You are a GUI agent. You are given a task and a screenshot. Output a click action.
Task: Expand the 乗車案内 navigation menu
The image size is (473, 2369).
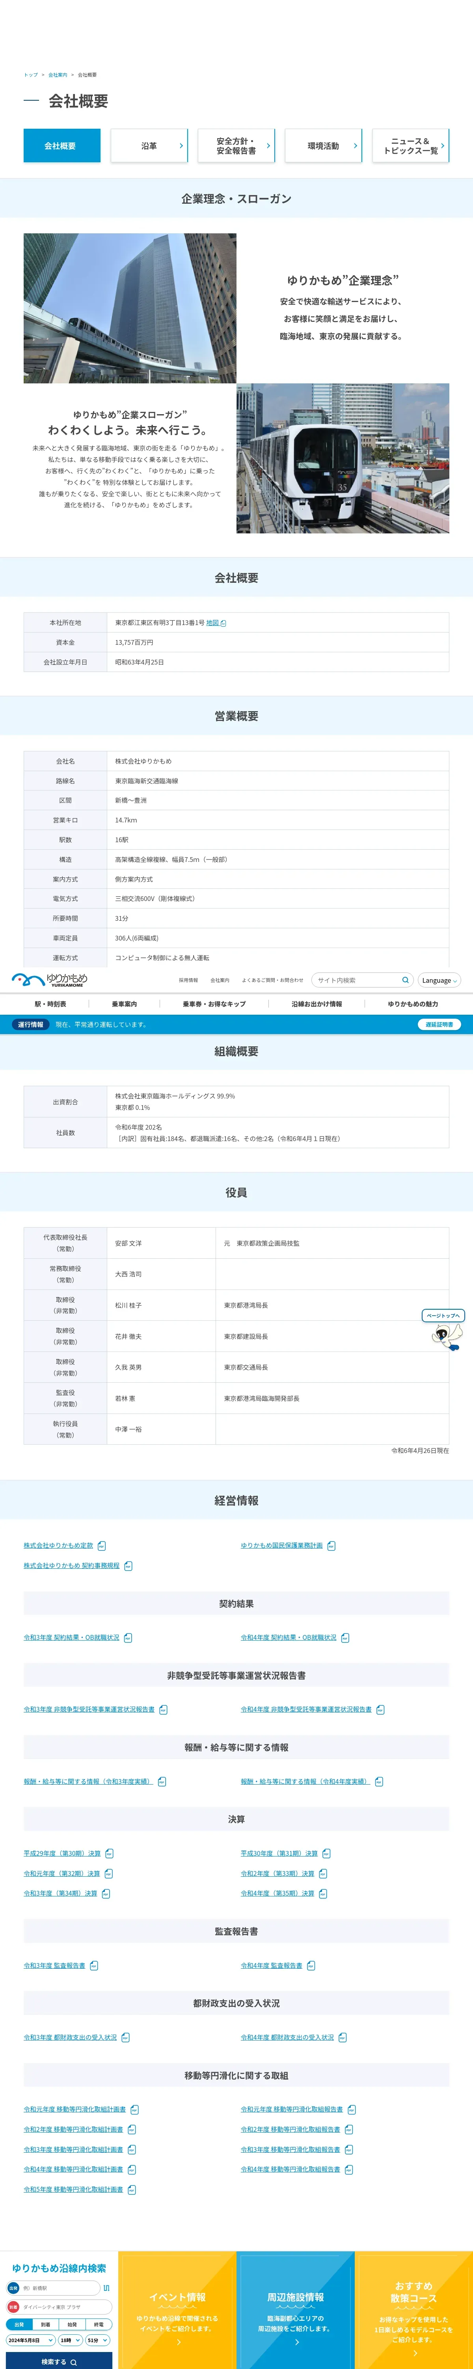(x=124, y=1004)
